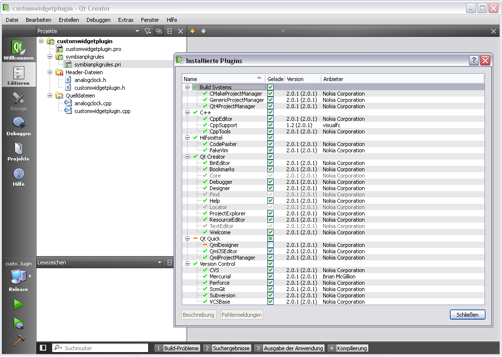Image resolution: width=502 pixels, height=357 pixels.
Task: Open the locator search options magnifier
Action: 58,347
